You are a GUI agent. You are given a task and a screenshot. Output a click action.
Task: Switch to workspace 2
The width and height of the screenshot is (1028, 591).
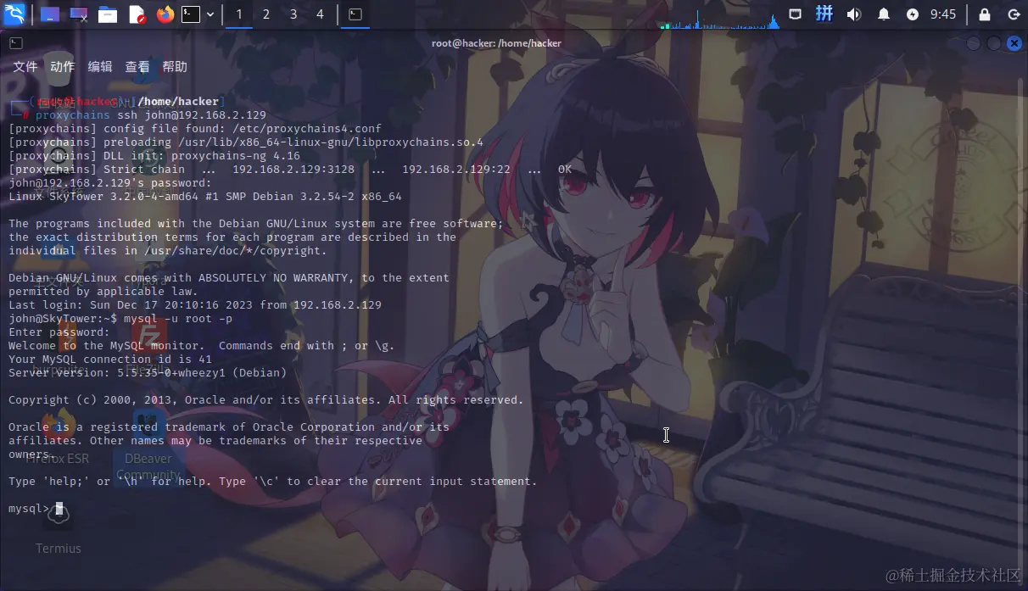point(266,14)
